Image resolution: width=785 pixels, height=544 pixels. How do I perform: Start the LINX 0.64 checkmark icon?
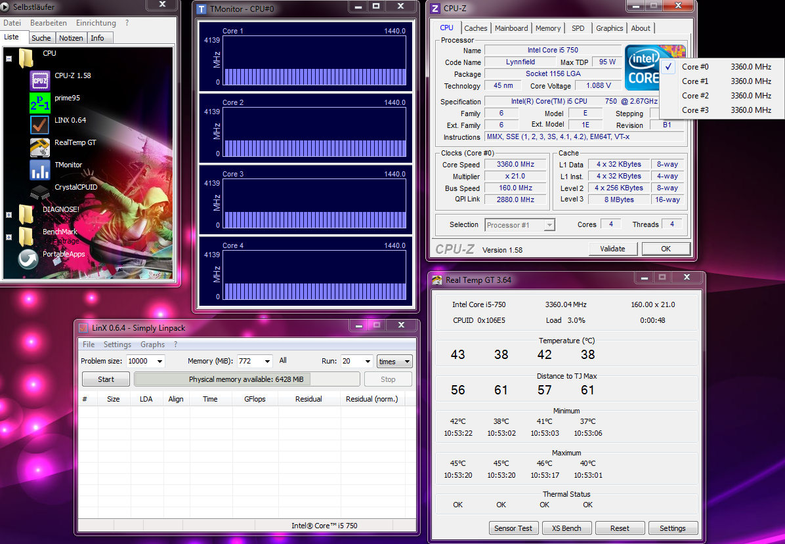(x=39, y=125)
